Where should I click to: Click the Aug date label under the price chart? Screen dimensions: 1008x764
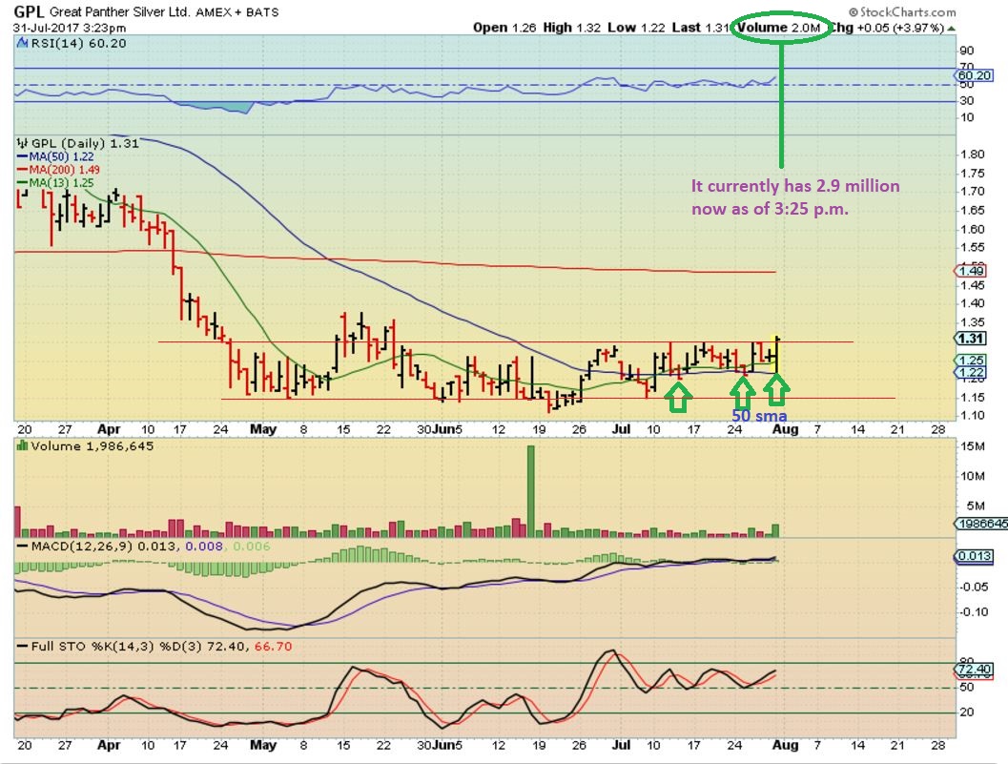(785, 429)
